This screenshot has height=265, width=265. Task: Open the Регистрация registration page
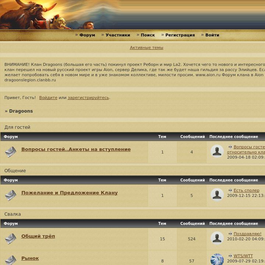tap(180, 35)
